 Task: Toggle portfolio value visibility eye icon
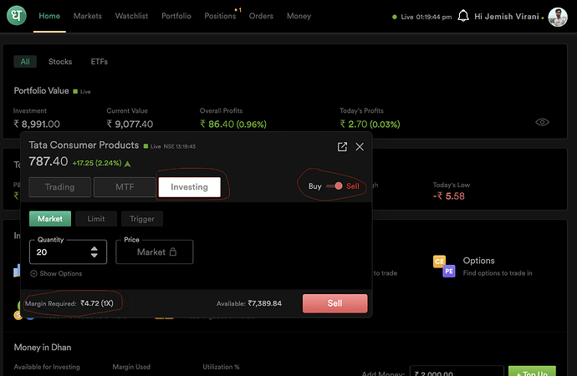pyautogui.click(x=542, y=122)
